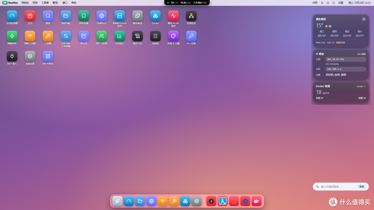Screen dimensions: 374x210
Task: Click the 60s 刷新 label in IP widget
Action: [361, 54]
